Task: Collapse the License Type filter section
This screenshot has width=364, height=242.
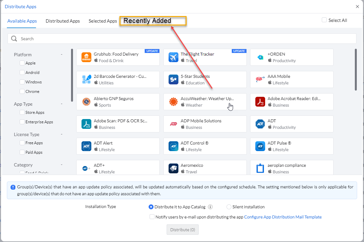Action: pos(62,134)
